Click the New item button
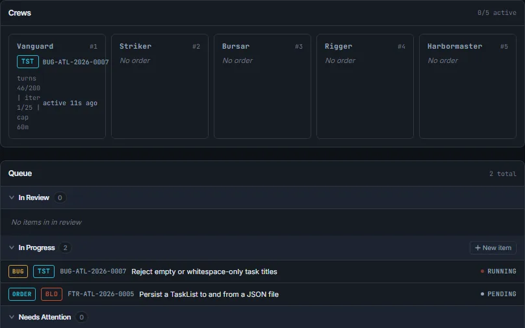 coord(493,248)
